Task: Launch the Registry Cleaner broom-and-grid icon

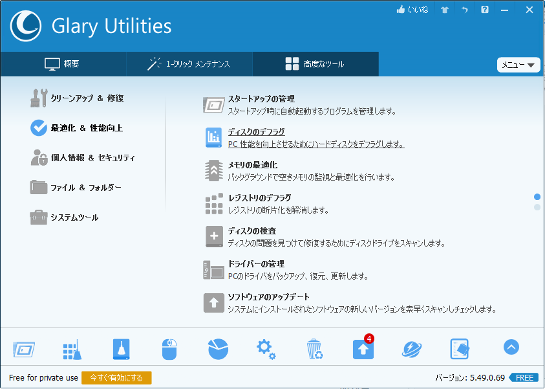Action: 72,350
